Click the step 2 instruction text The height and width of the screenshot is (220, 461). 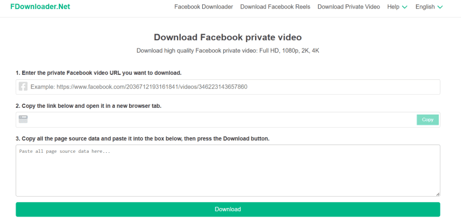[x=88, y=106]
